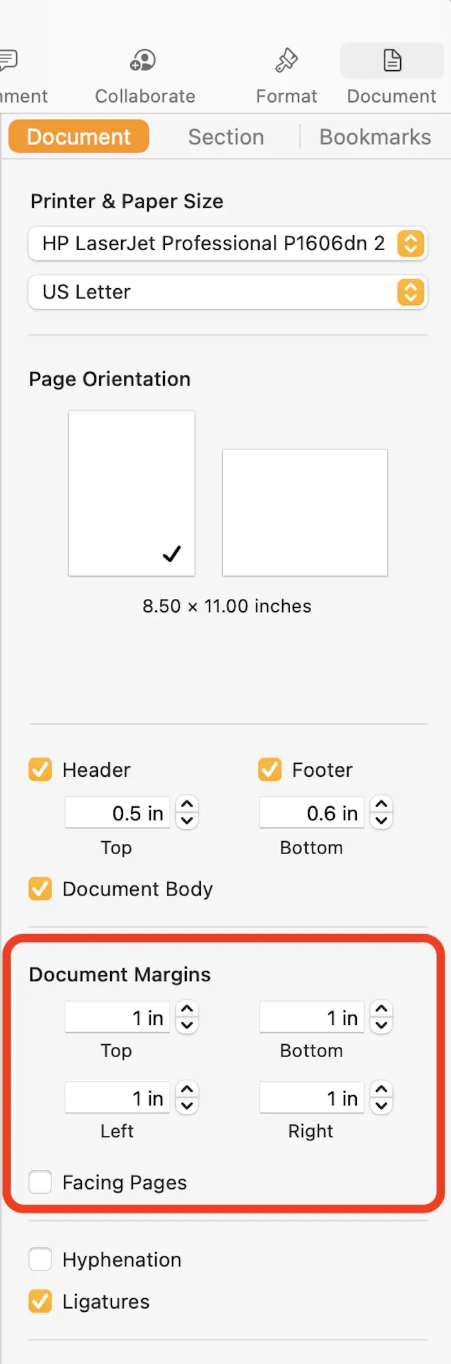This screenshot has height=1364, width=451.
Task: Disable the Header checkbox
Action: pos(41,770)
